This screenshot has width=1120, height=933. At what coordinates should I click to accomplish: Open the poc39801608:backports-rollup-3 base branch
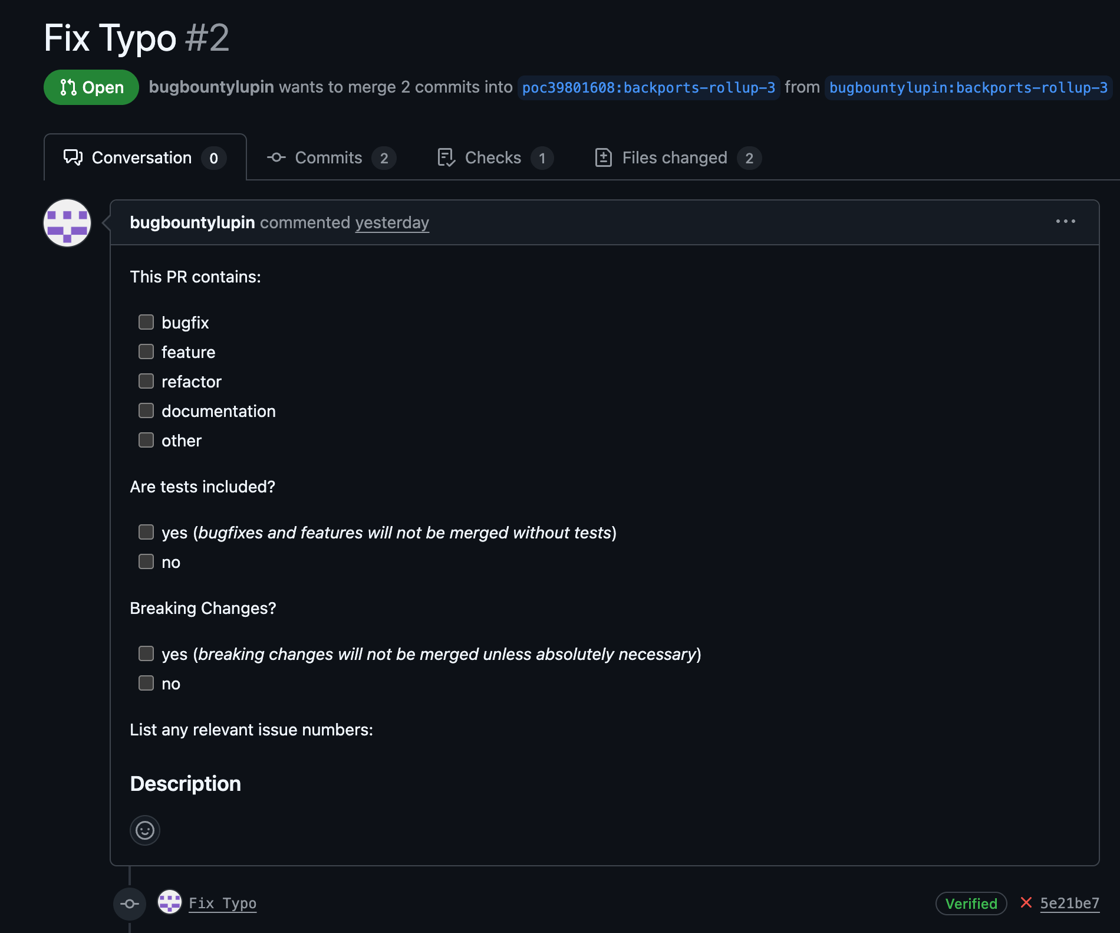(648, 88)
